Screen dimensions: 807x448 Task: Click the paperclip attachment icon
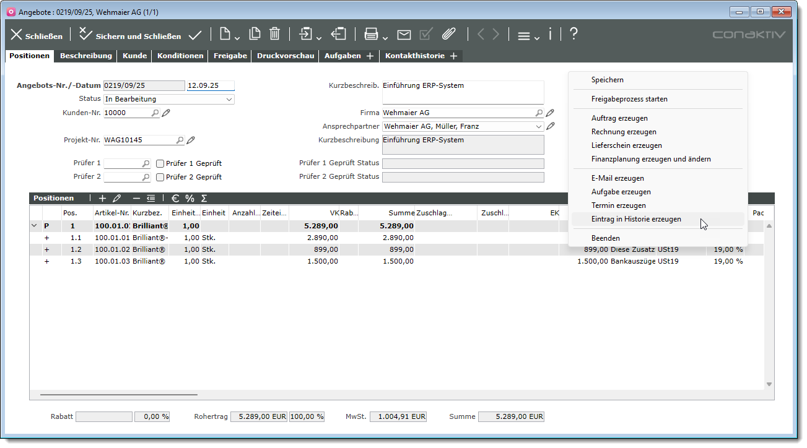448,35
